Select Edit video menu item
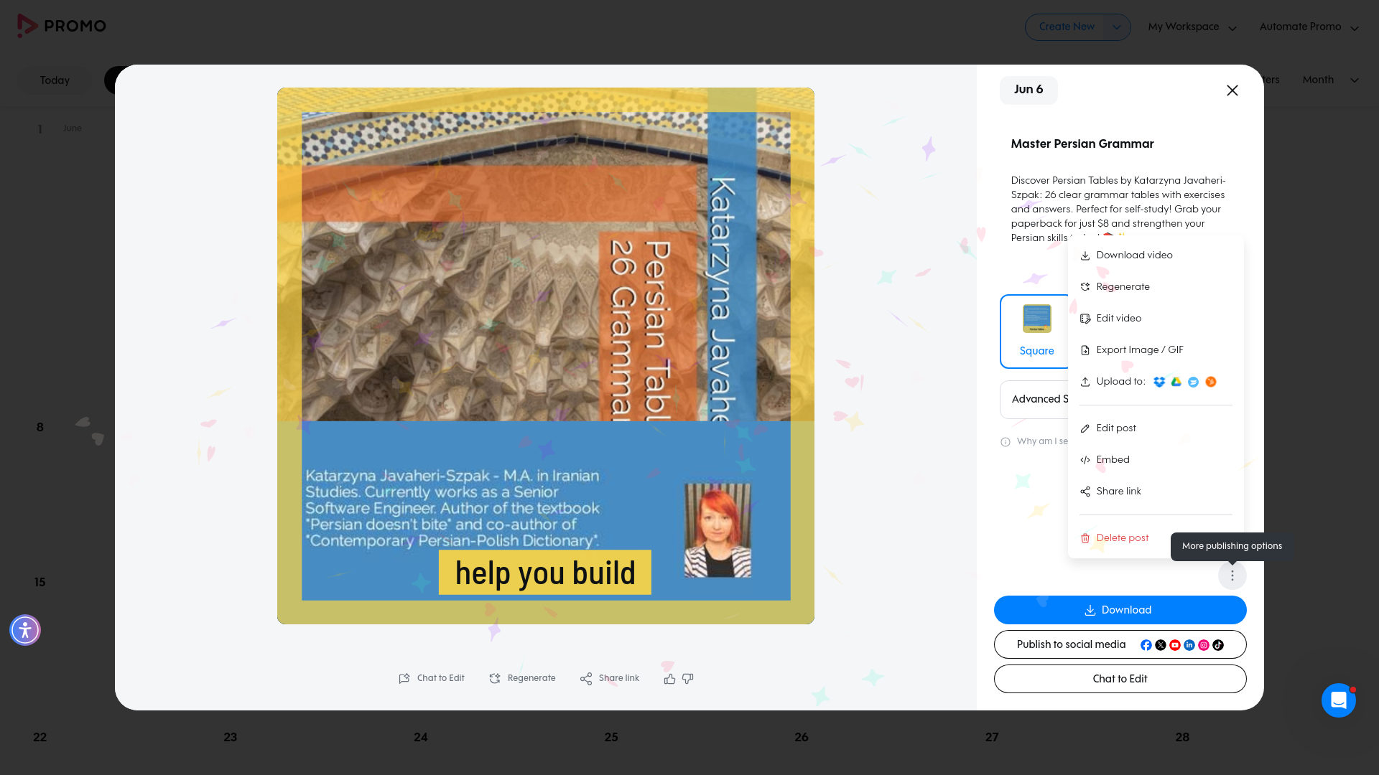 coord(1155,319)
